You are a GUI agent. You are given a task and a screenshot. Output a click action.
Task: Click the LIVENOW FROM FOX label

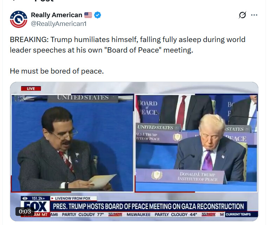(x=73, y=198)
